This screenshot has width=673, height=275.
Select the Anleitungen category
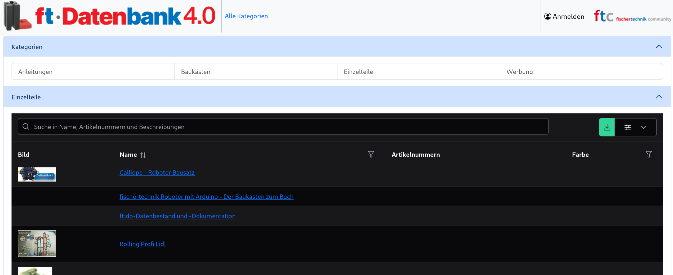point(93,71)
